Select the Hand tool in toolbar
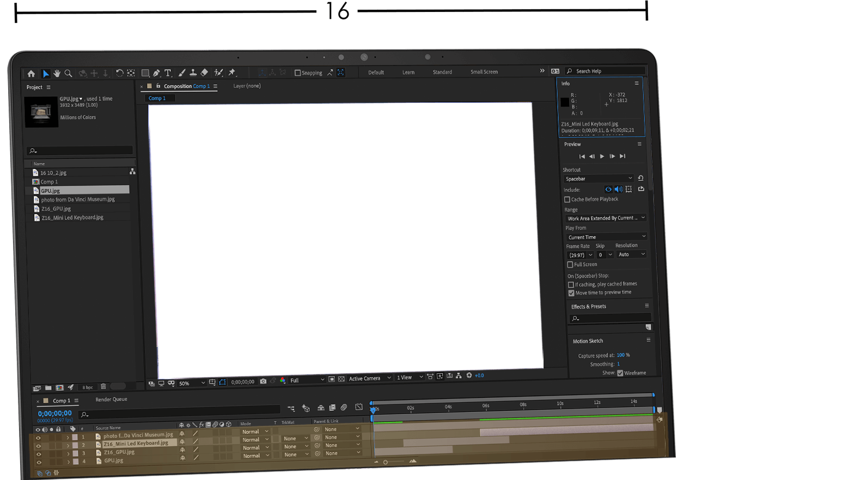Viewport: 842px width, 480px height. 57,73
